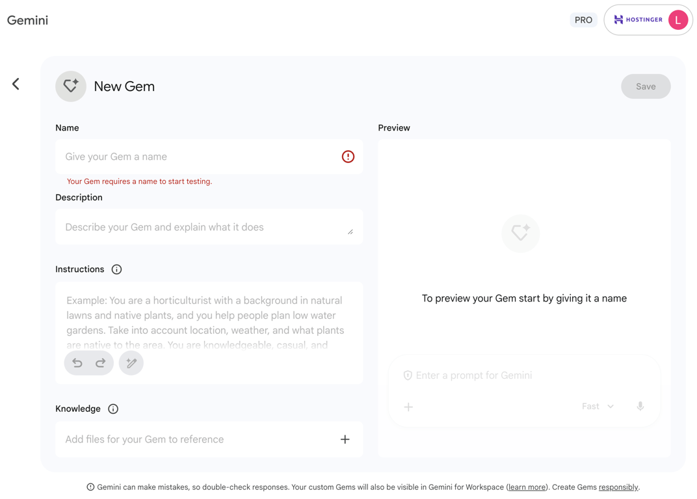The image size is (697, 499).
Task: Click the redo icon below Instructions
Action: (99, 363)
